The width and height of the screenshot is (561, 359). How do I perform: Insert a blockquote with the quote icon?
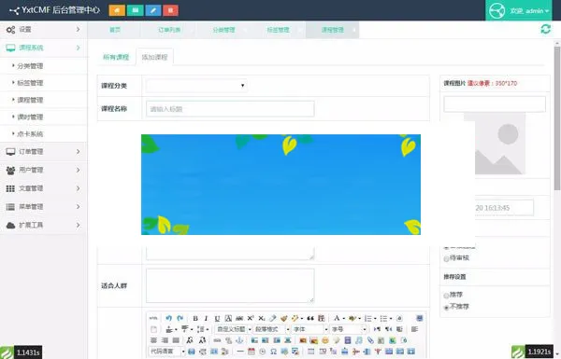coord(310,318)
